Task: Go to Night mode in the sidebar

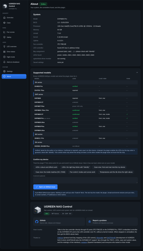Action: point(14,57)
